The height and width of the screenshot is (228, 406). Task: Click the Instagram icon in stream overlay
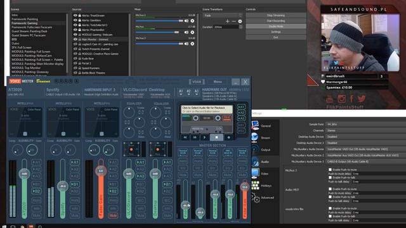pyautogui.click(x=341, y=99)
